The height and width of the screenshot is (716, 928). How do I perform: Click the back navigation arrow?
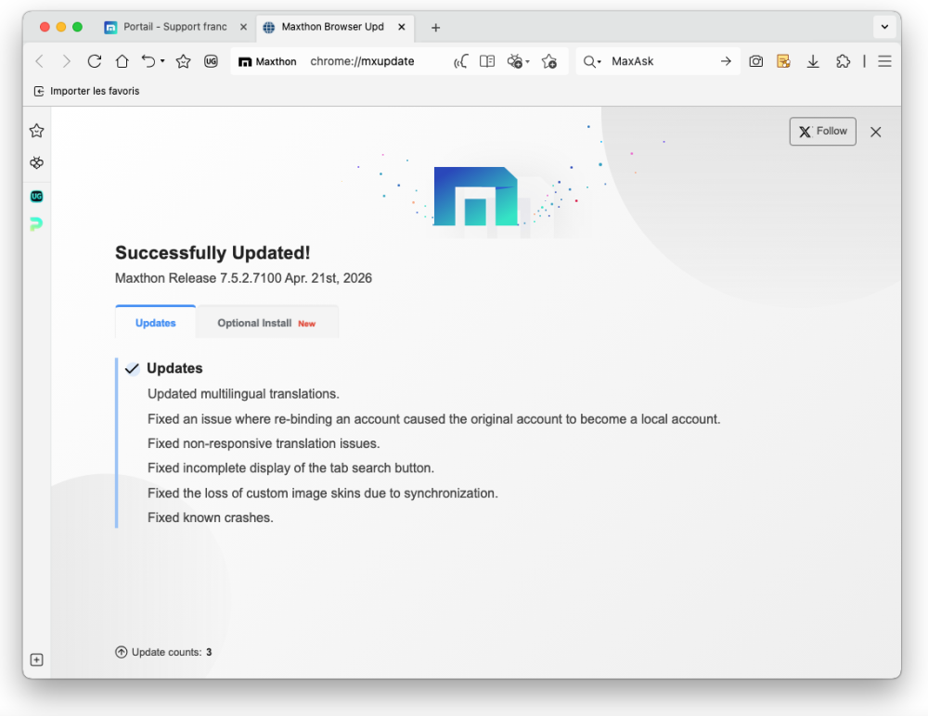40,61
